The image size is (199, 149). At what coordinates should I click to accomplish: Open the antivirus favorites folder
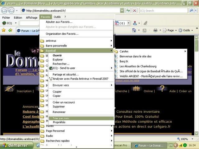click(x=76, y=41)
